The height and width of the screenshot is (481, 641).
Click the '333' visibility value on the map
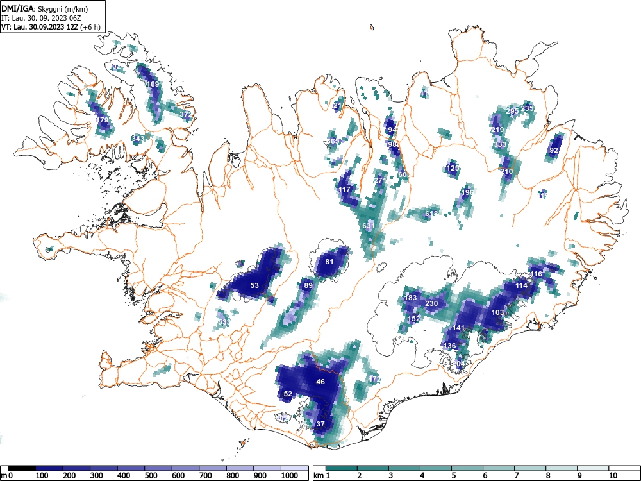point(500,144)
